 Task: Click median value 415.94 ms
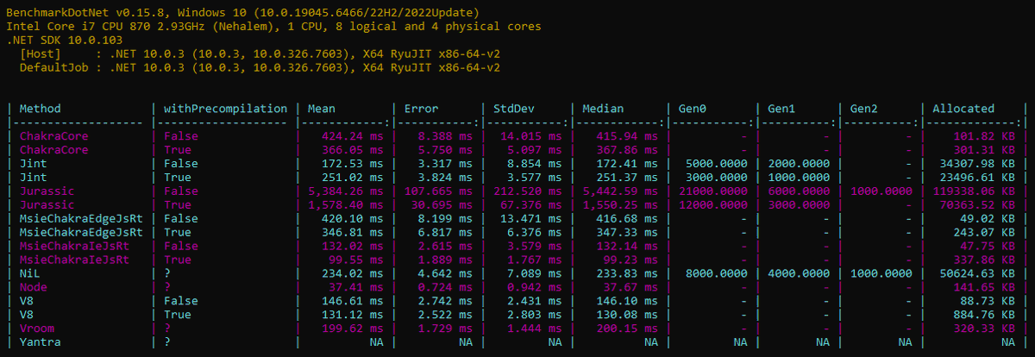(x=627, y=136)
